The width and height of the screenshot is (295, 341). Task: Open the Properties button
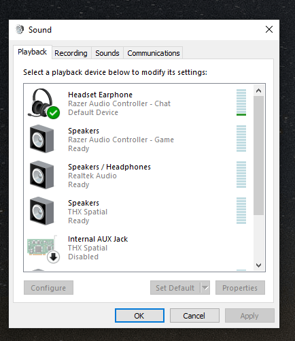tap(240, 288)
